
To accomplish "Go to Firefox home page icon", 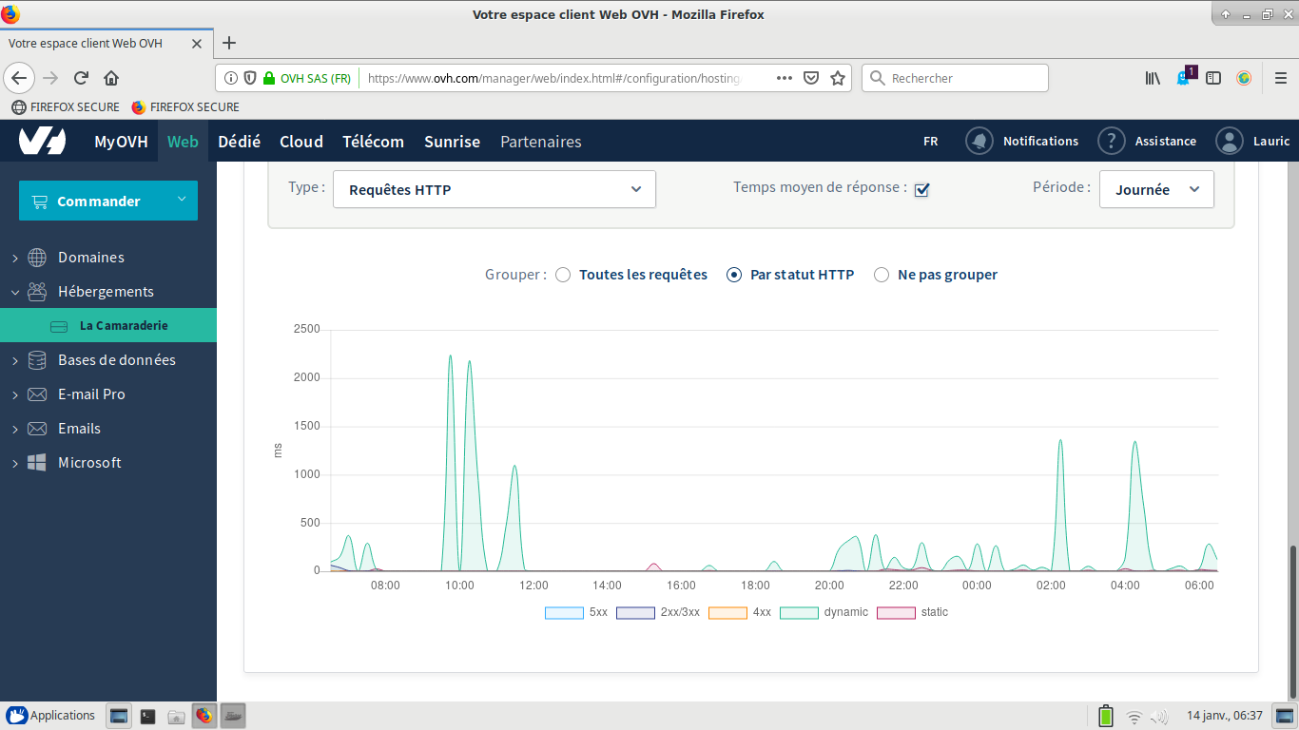I will click(x=111, y=78).
